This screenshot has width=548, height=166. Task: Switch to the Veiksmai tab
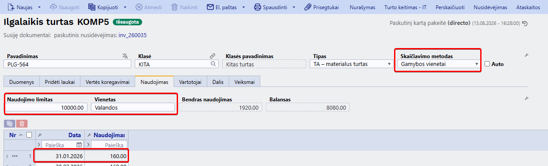[245, 82]
